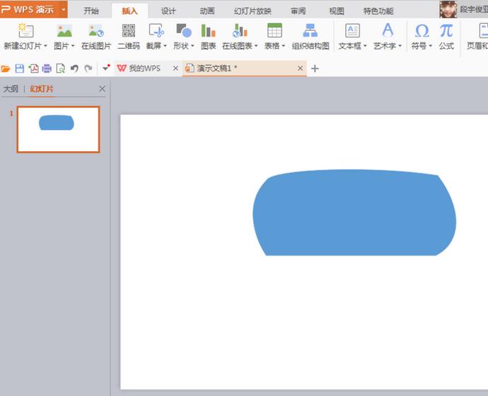Switch to the 设计 ribbon tab
Viewport: 488px width, 396px height.
168,11
